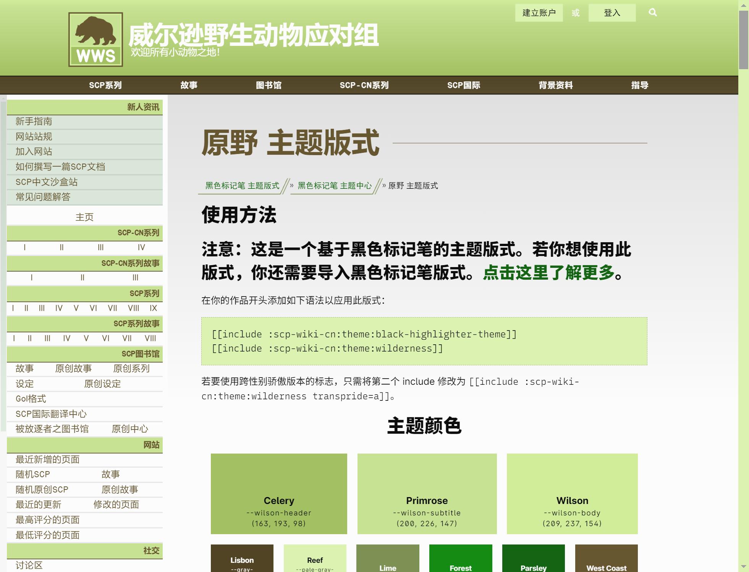Screen dimensions: 749x572
Task: Click the Forest green swatch
Action: point(460,559)
